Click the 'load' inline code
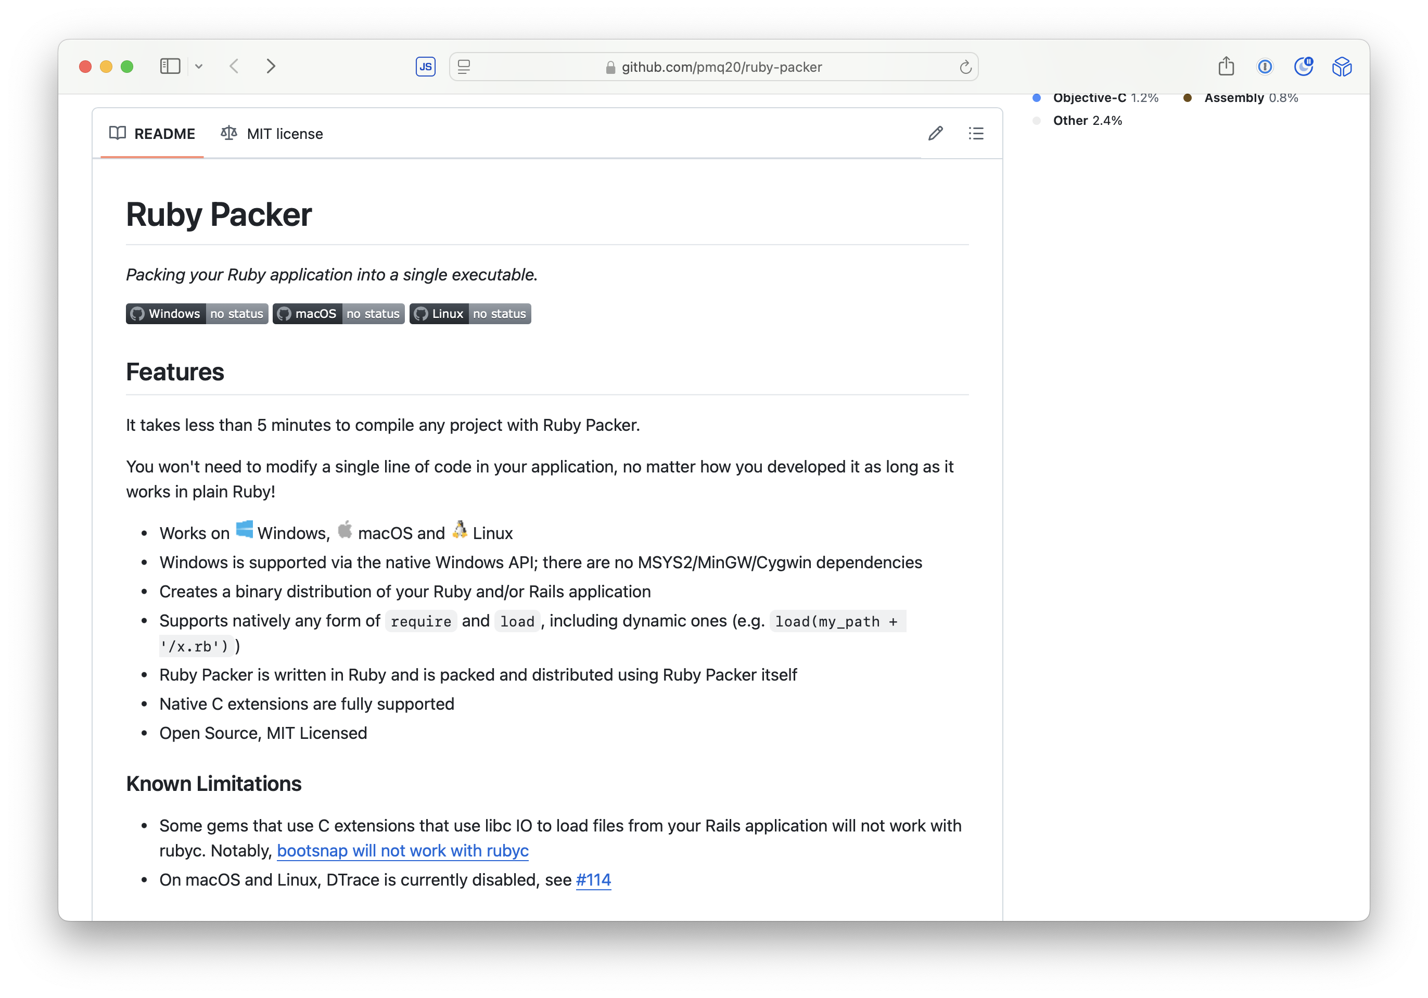 (x=517, y=621)
